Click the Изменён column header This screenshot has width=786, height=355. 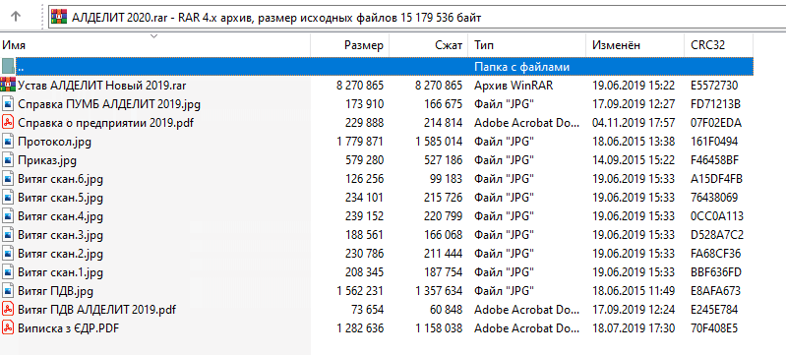pos(635,45)
